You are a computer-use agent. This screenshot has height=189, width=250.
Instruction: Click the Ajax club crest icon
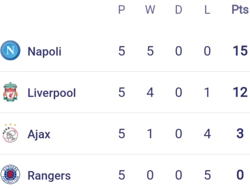[x=10, y=133]
